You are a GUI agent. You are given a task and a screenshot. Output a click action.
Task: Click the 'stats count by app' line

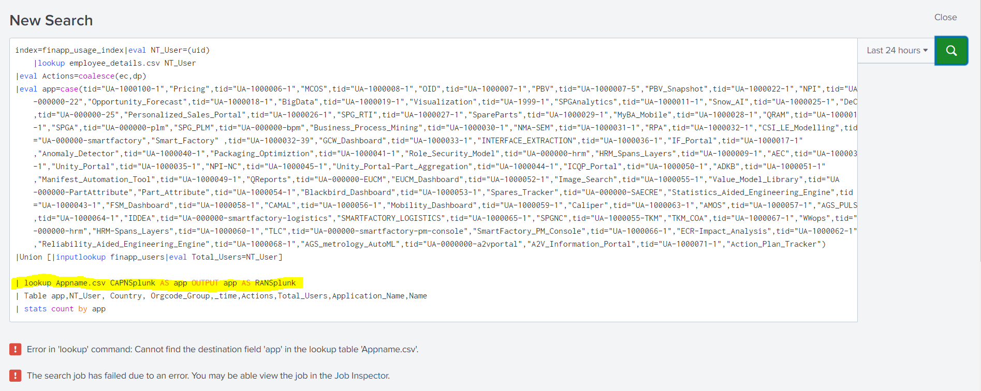(65, 309)
